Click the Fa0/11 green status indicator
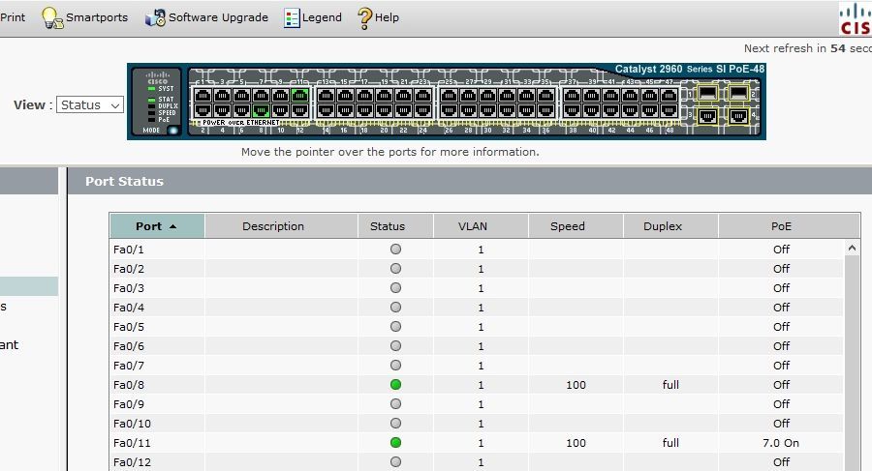The height and width of the screenshot is (471, 872). (x=395, y=443)
